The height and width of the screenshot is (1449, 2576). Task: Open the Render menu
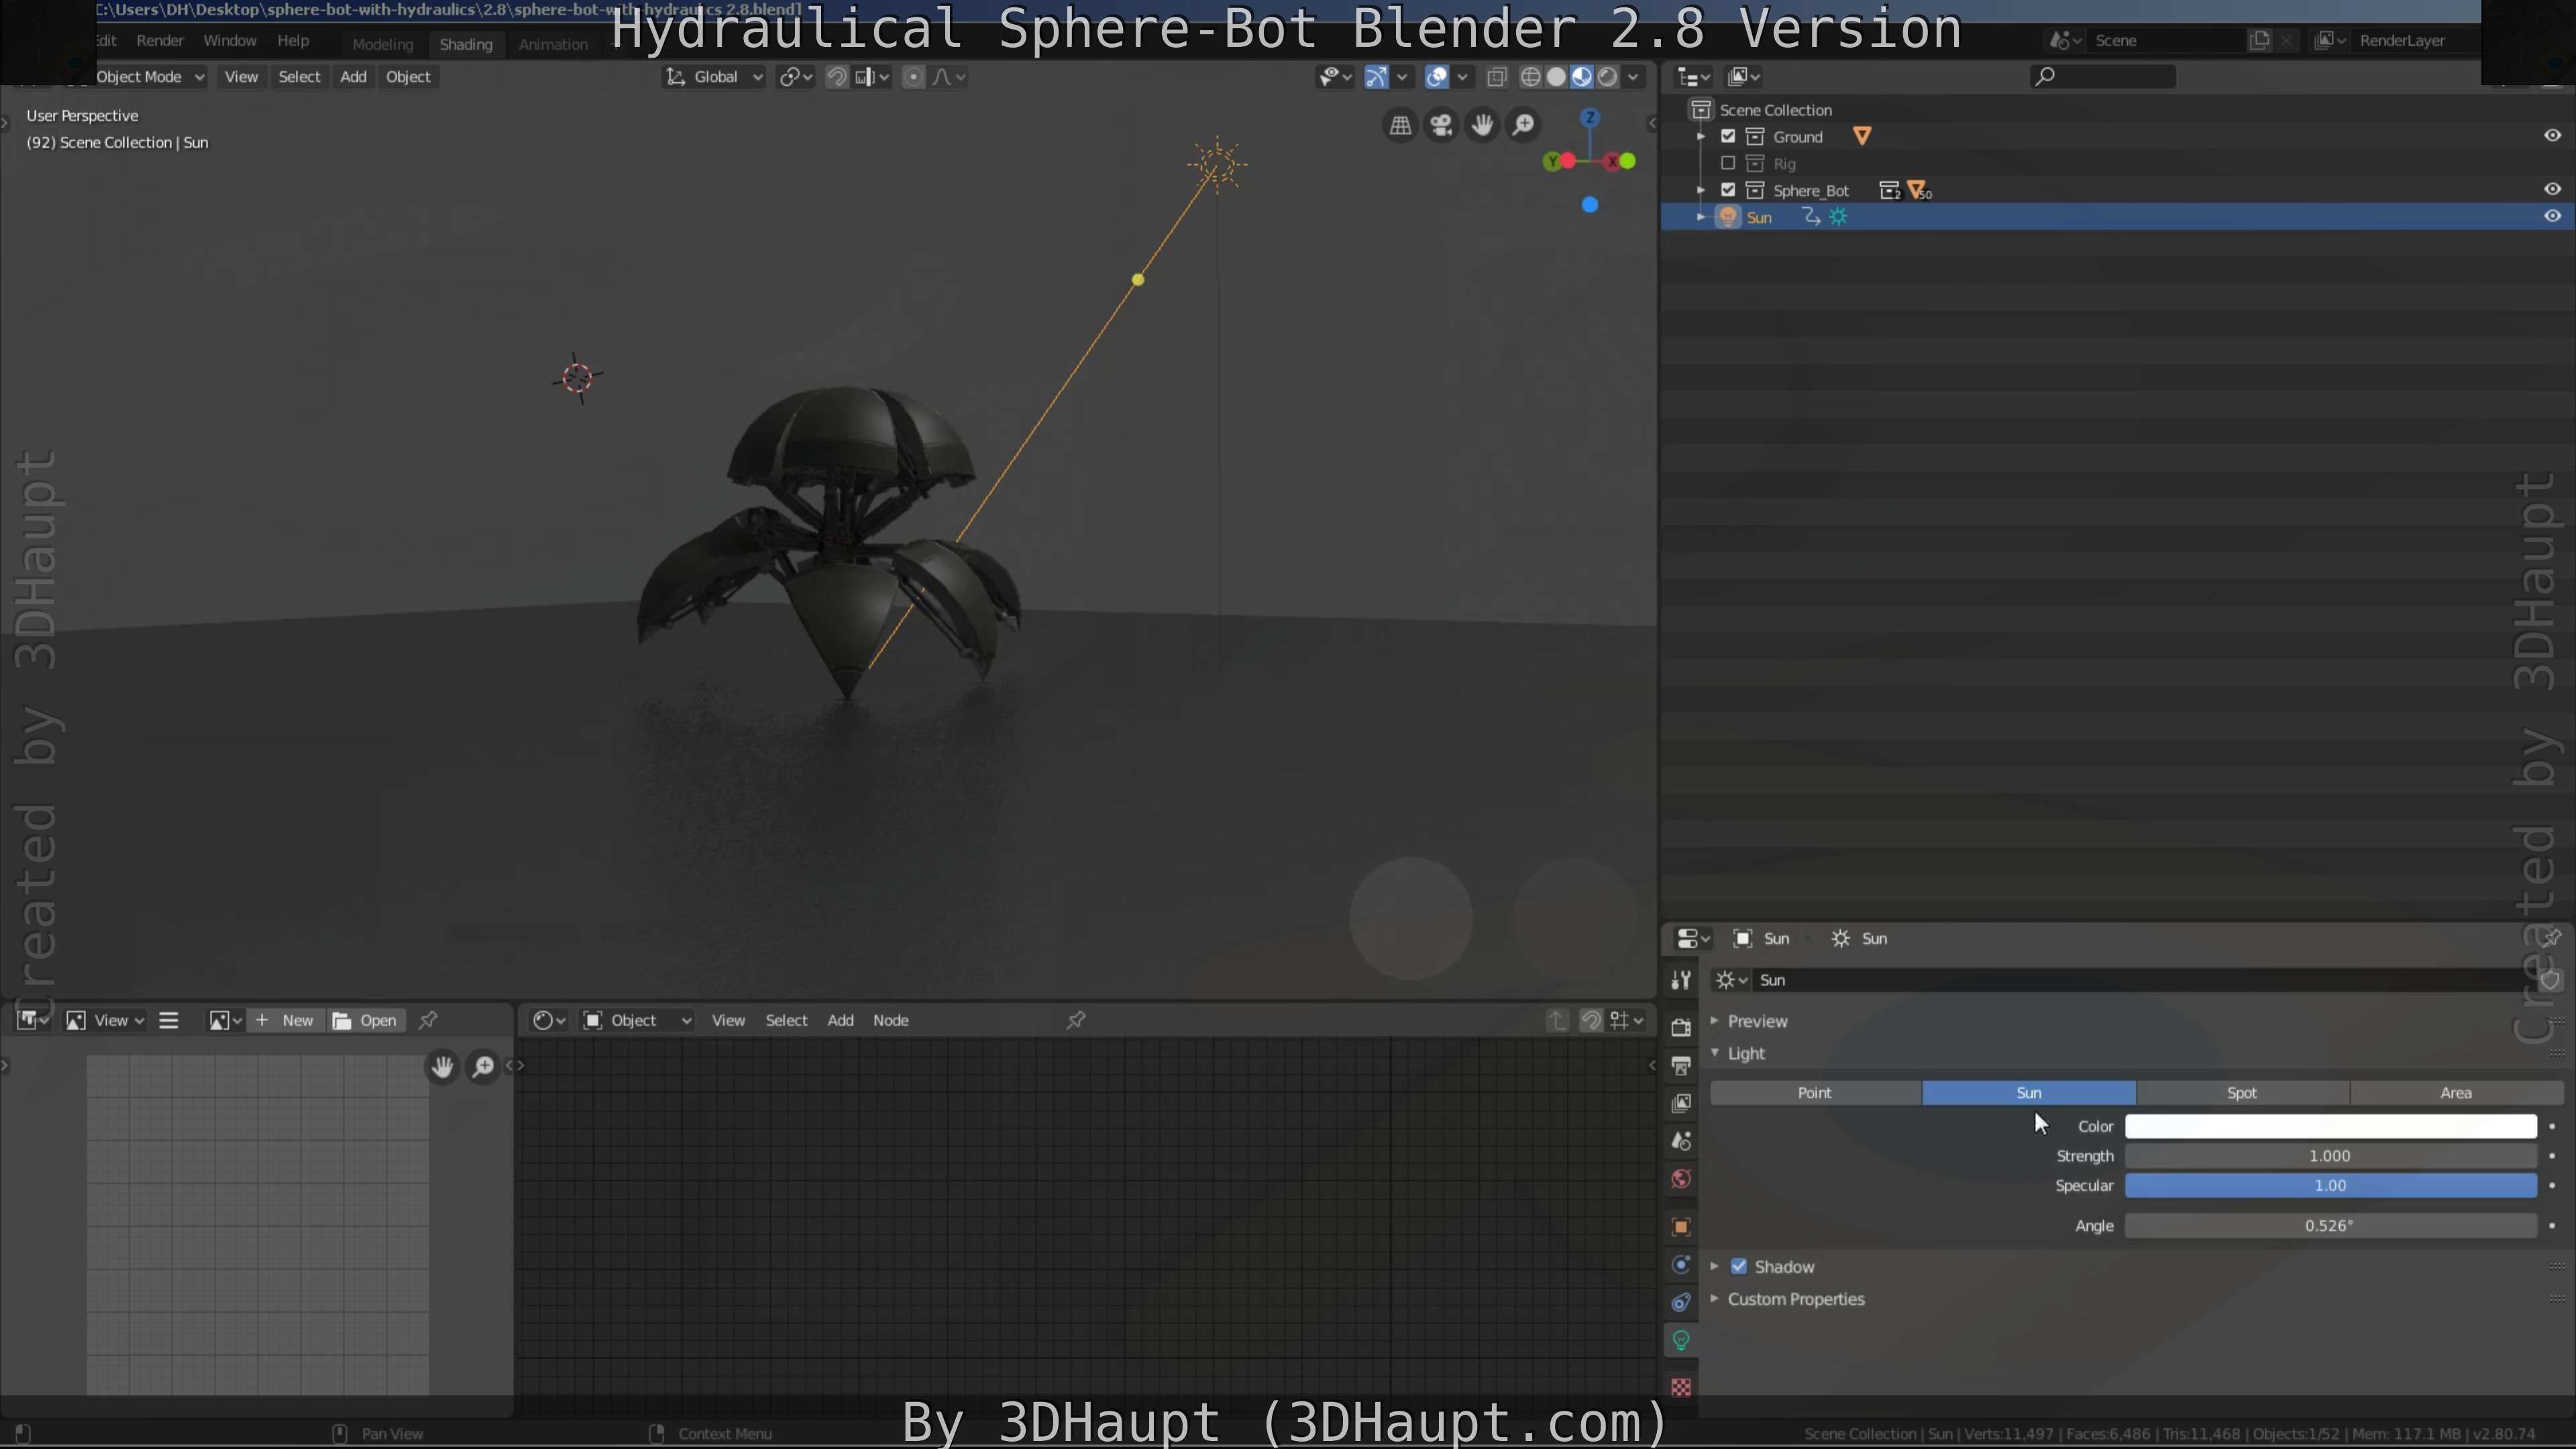click(x=160, y=41)
